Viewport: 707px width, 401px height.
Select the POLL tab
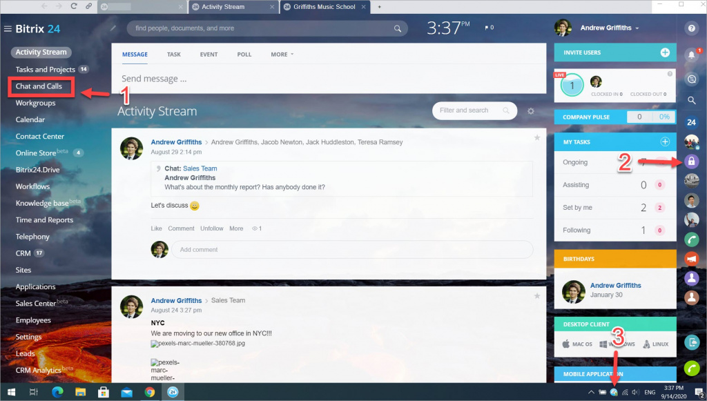pyautogui.click(x=244, y=55)
